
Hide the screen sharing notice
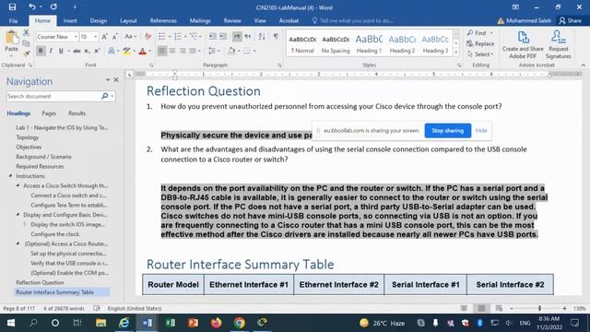coord(481,131)
